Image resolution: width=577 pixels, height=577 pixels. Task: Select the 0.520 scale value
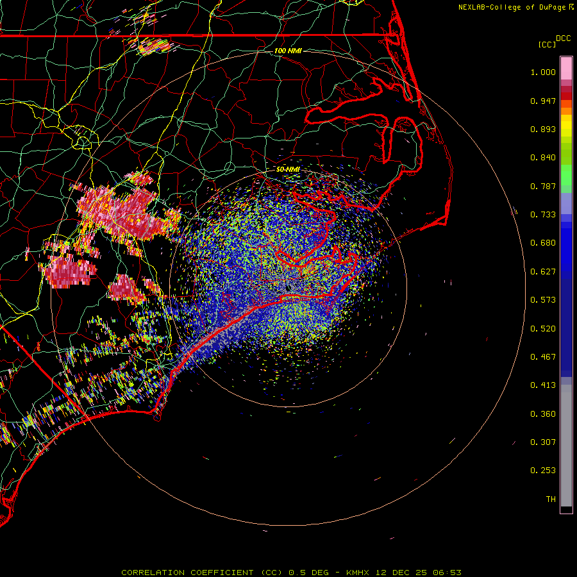coord(543,329)
